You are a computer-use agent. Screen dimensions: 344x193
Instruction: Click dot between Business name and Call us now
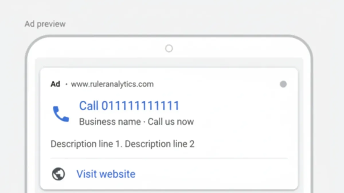pos(144,122)
